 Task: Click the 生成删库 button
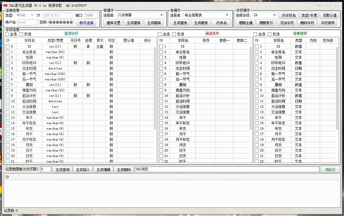(x=154, y=23)
